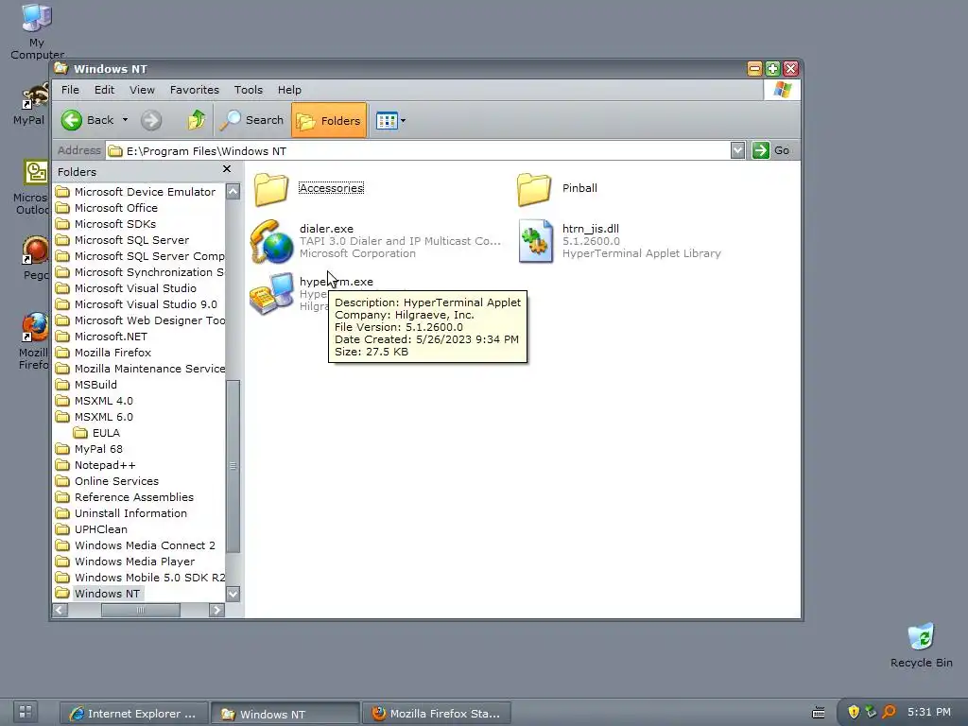Image resolution: width=968 pixels, height=726 pixels.
Task: Click the Go button
Action: [771, 150]
